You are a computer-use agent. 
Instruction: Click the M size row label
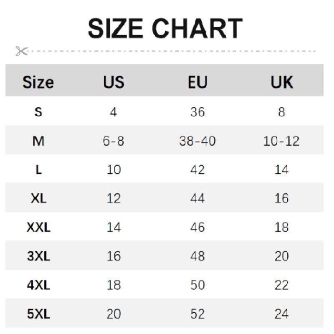pyautogui.click(x=38, y=141)
